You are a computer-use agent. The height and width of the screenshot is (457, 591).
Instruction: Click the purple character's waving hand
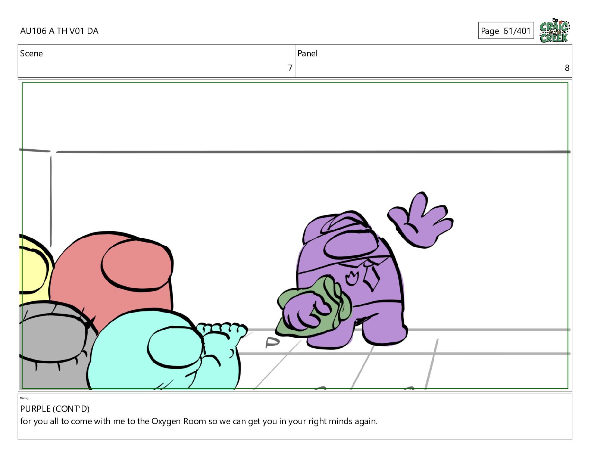[420, 220]
